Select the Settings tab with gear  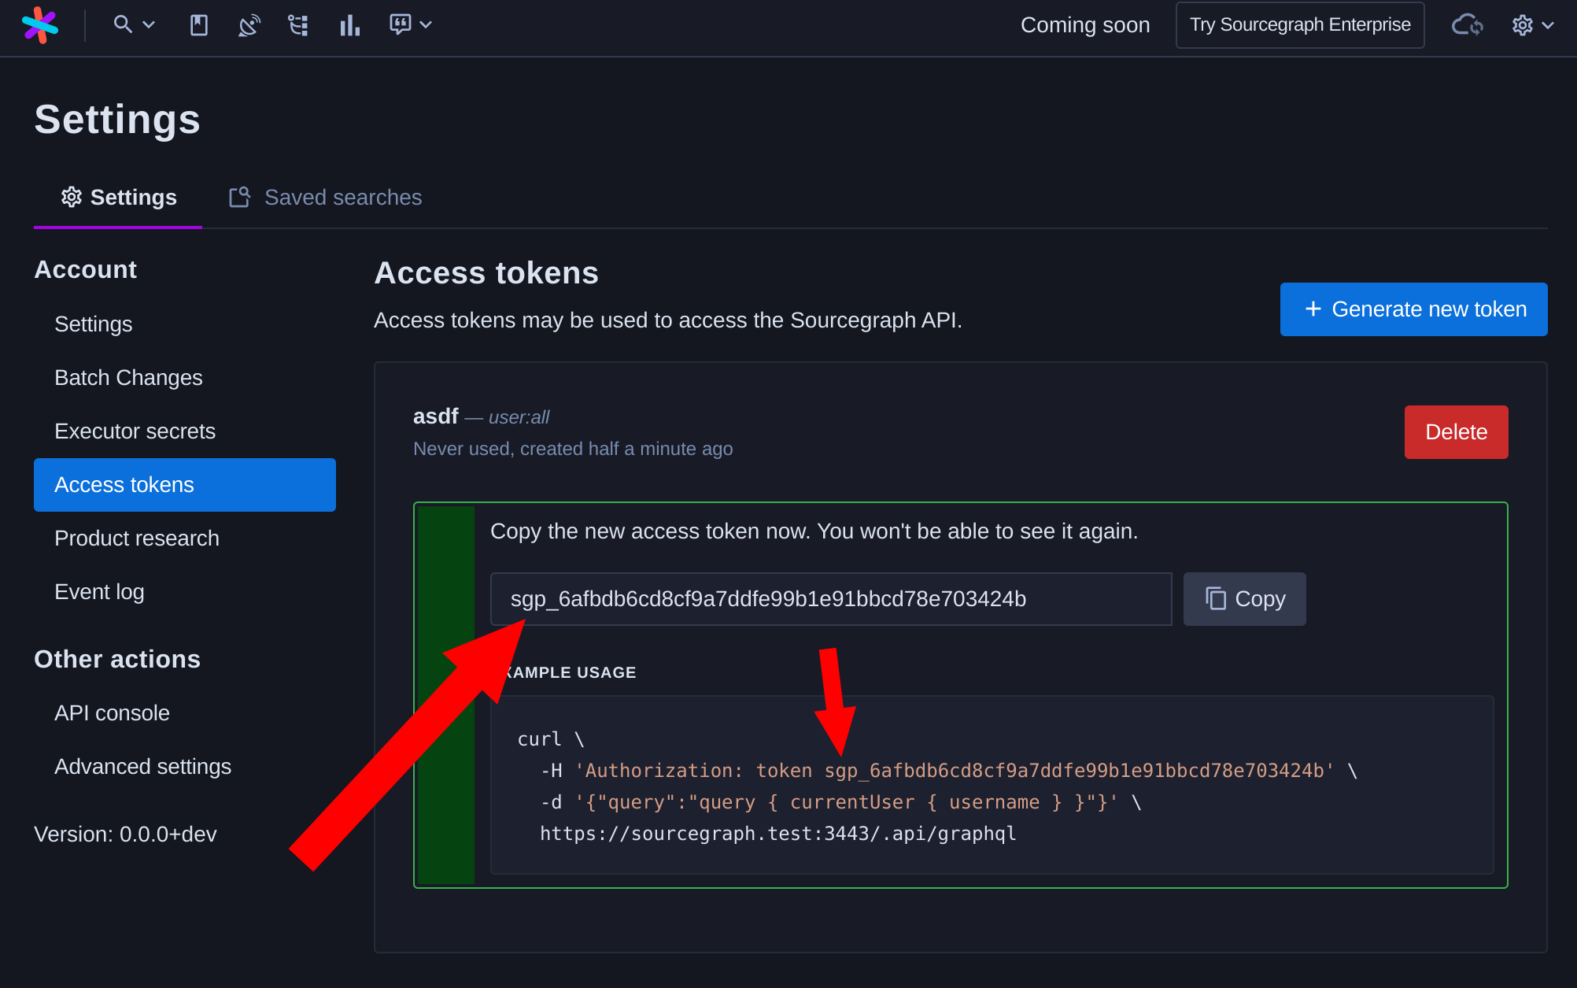(x=119, y=197)
